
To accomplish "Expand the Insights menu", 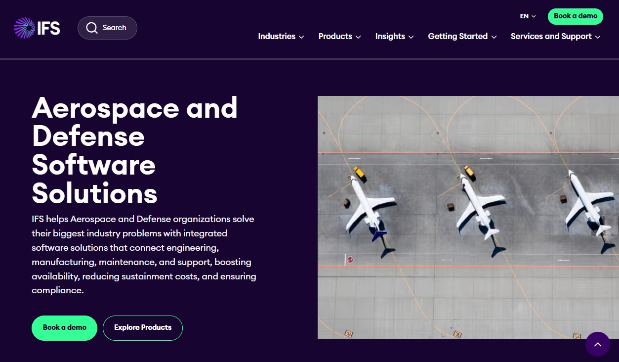I will point(394,37).
